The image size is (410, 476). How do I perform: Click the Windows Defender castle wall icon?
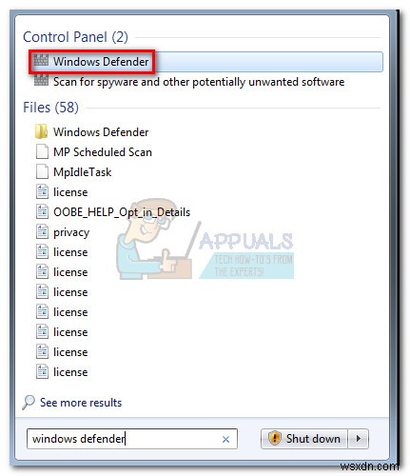click(x=42, y=61)
